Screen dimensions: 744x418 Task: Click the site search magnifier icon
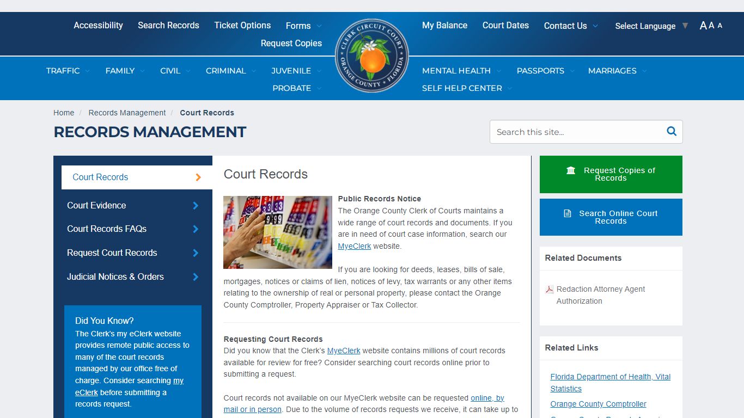pos(671,131)
